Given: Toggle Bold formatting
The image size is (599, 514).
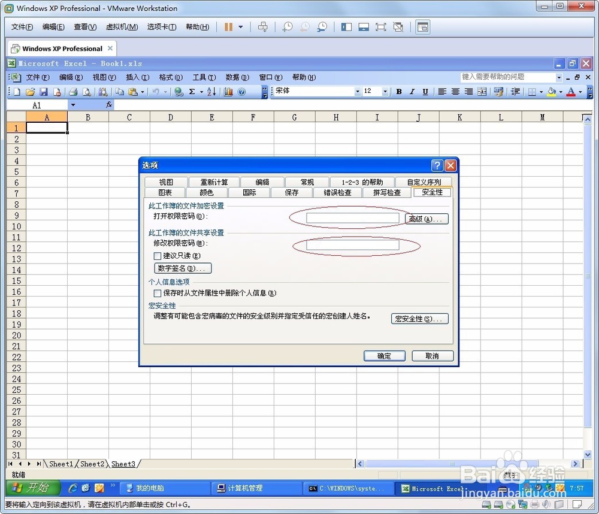Looking at the screenshot, I should coord(399,92).
